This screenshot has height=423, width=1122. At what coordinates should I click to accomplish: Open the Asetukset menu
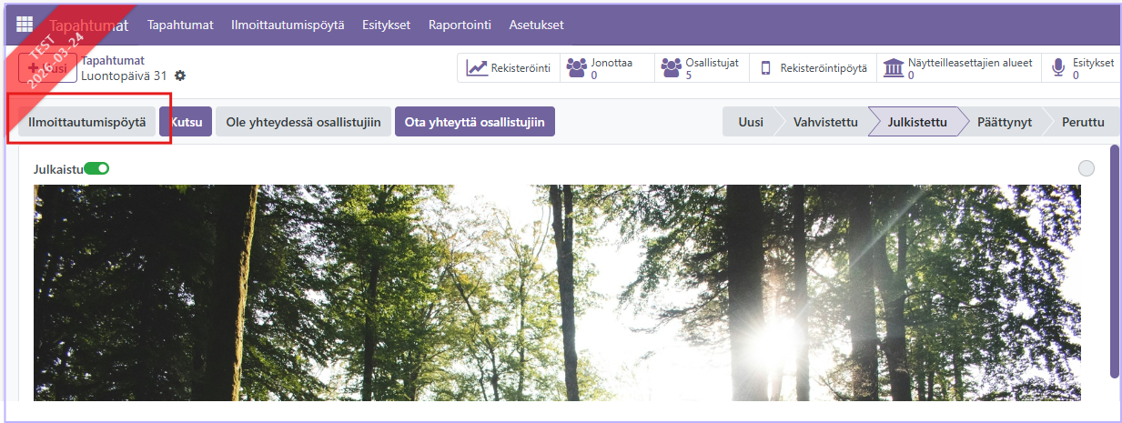tap(536, 25)
